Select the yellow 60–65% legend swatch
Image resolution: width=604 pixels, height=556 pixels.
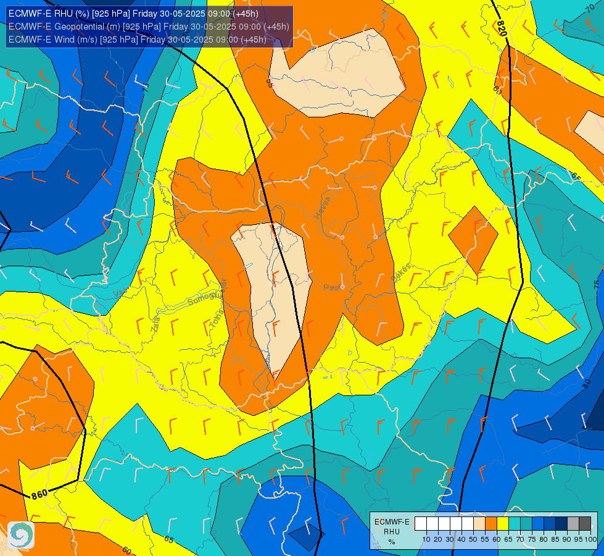[503, 524]
